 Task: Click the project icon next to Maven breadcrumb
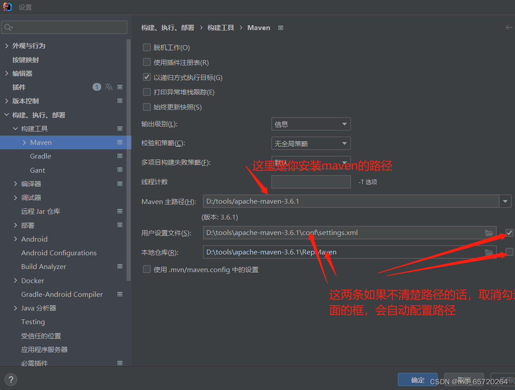[x=280, y=28]
